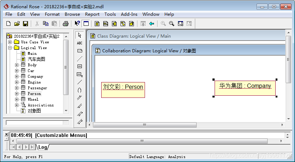Viewport: 295px width, 162px height.
Task: Click the diagram scroll-right arrow
Action: (282, 125)
